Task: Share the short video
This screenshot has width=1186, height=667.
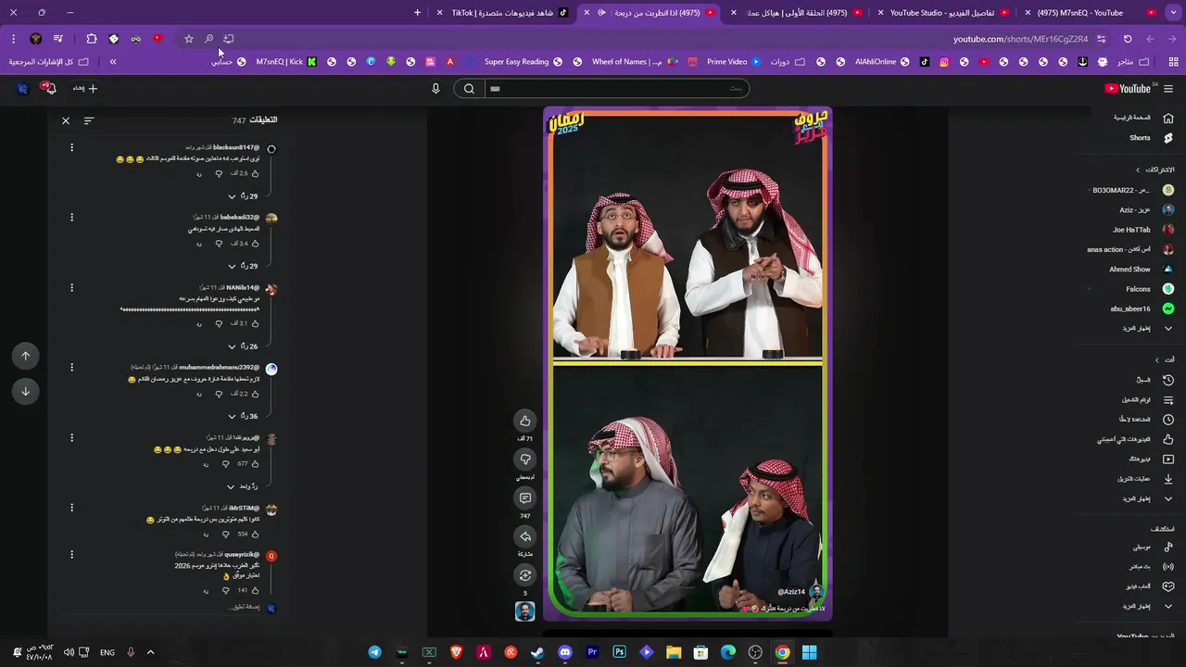Action: 525,536
